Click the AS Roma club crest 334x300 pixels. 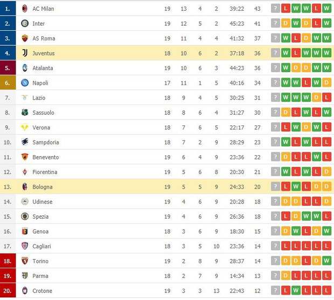point(25,38)
